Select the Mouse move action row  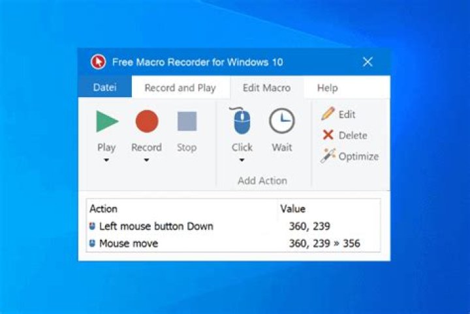(233, 244)
